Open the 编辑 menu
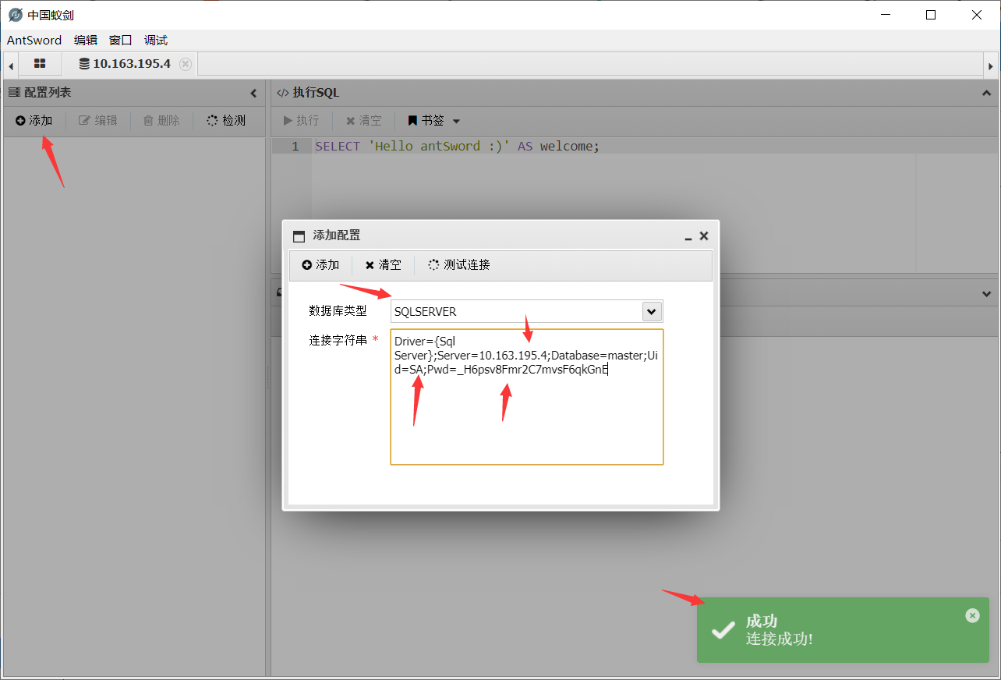The width and height of the screenshot is (1001, 680). coord(86,40)
